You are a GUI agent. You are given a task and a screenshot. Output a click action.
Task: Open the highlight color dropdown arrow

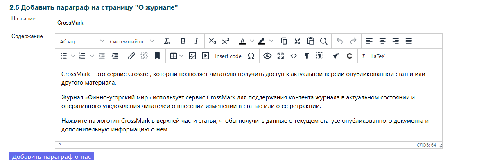coord(271,41)
